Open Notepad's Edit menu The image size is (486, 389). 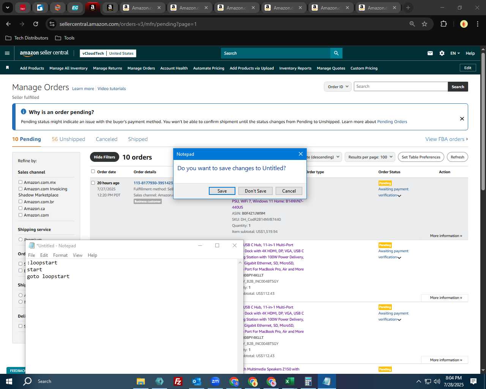(44, 255)
